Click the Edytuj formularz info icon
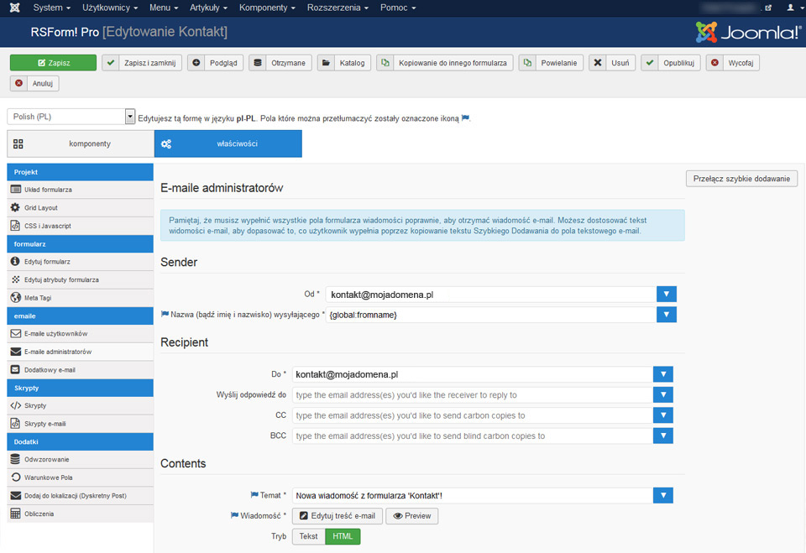Screen dimensions: 806x553 (x=15, y=262)
